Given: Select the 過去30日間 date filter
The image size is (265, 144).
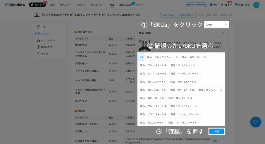Looking at the screenshot, I should (x=226, y=15).
